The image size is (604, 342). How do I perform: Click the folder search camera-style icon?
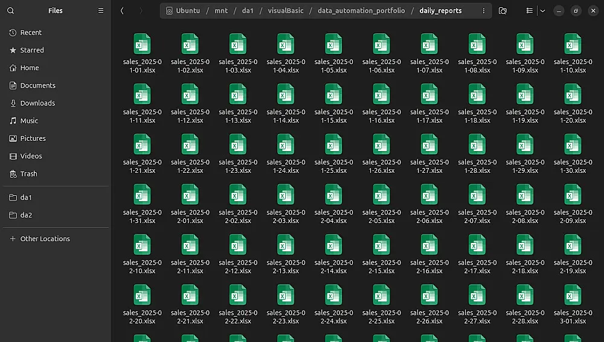[503, 11]
